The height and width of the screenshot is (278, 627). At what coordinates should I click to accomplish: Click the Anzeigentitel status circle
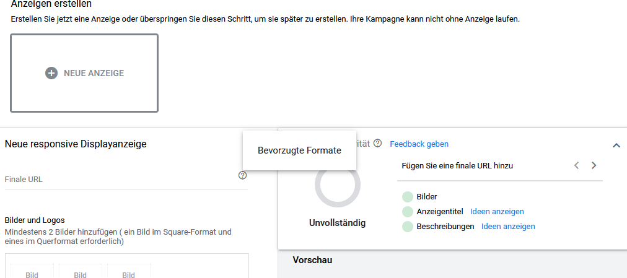pos(408,212)
